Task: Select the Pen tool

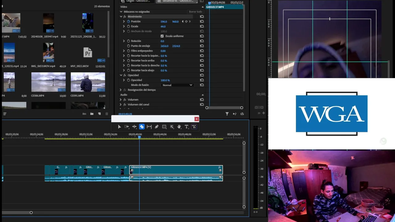Action: click(x=156, y=127)
